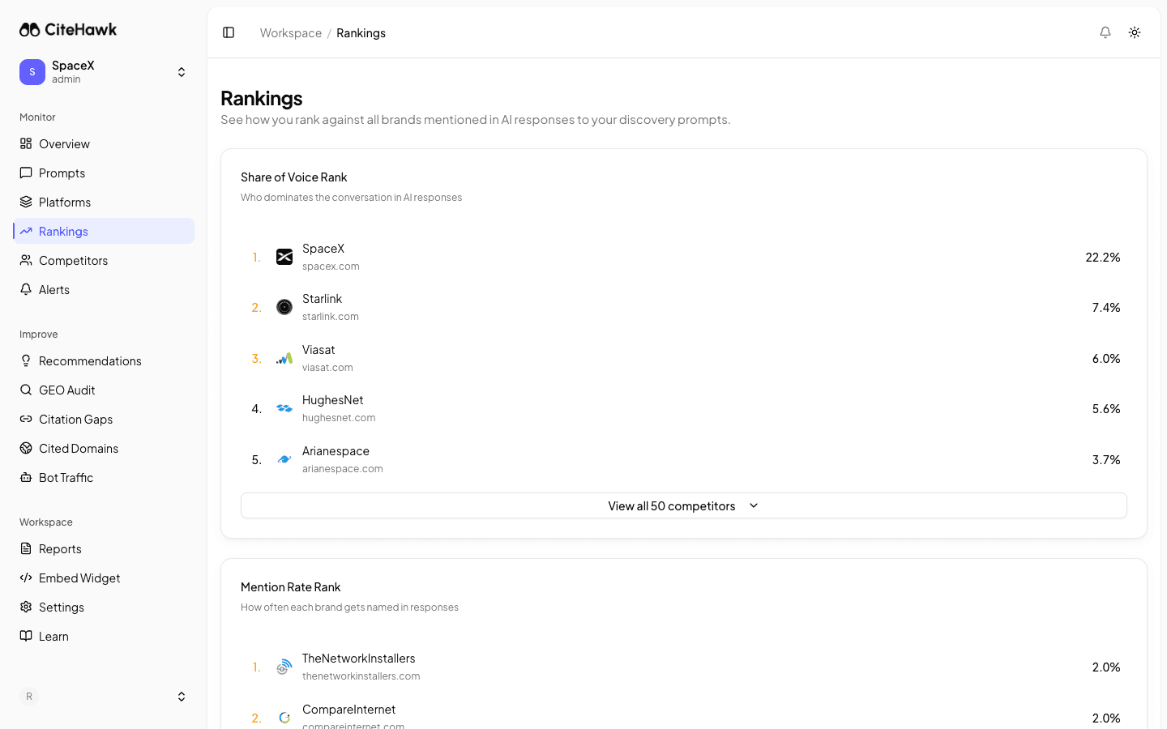This screenshot has height=729, width=1167.
Task: Open Bot Traffic page
Action: pyautogui.click(x=104, y=477)
